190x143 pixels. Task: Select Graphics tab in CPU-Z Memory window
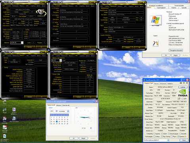point(33,56)
